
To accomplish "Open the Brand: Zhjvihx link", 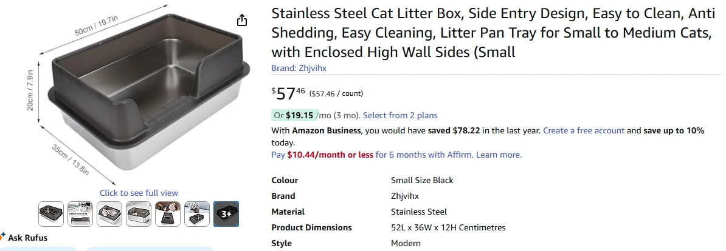I will click(x=299, y=68).
